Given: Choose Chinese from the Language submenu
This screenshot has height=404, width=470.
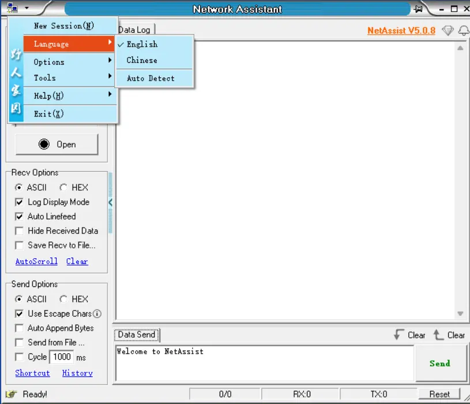Looking at the screenshot, I should click(142, 60).
